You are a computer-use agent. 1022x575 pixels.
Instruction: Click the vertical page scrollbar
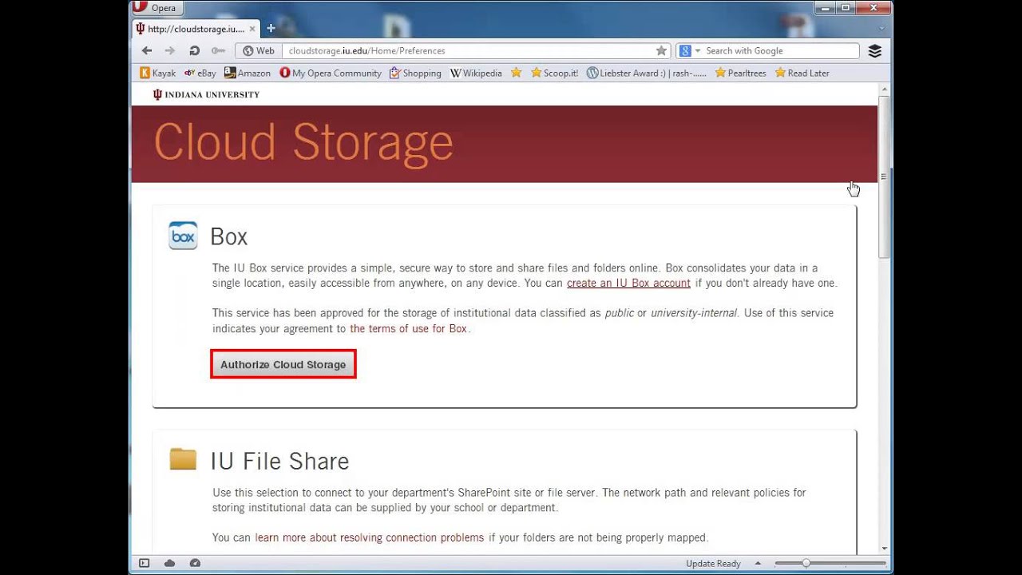pyautogui.click(x=884, y=176)
